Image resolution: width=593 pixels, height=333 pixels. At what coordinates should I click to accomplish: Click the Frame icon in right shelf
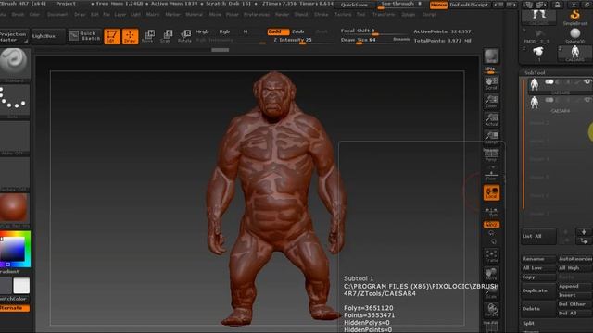491,255
